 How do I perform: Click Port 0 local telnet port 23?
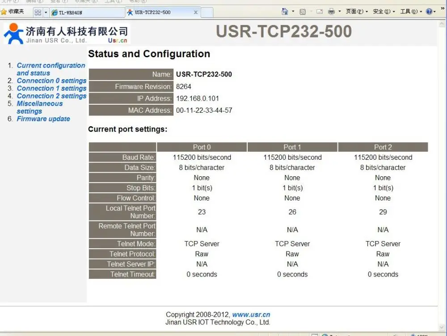(x=202, y=212)
